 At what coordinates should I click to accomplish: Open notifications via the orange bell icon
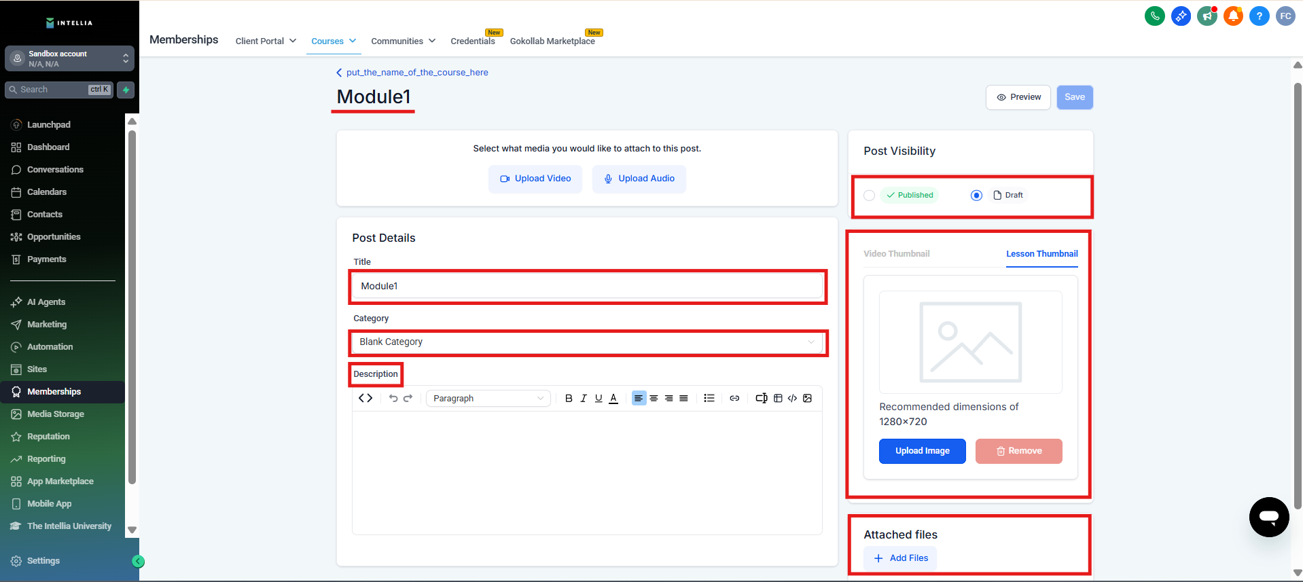(x=1232, y=16)
